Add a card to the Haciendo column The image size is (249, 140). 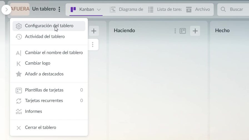point(195,31)
